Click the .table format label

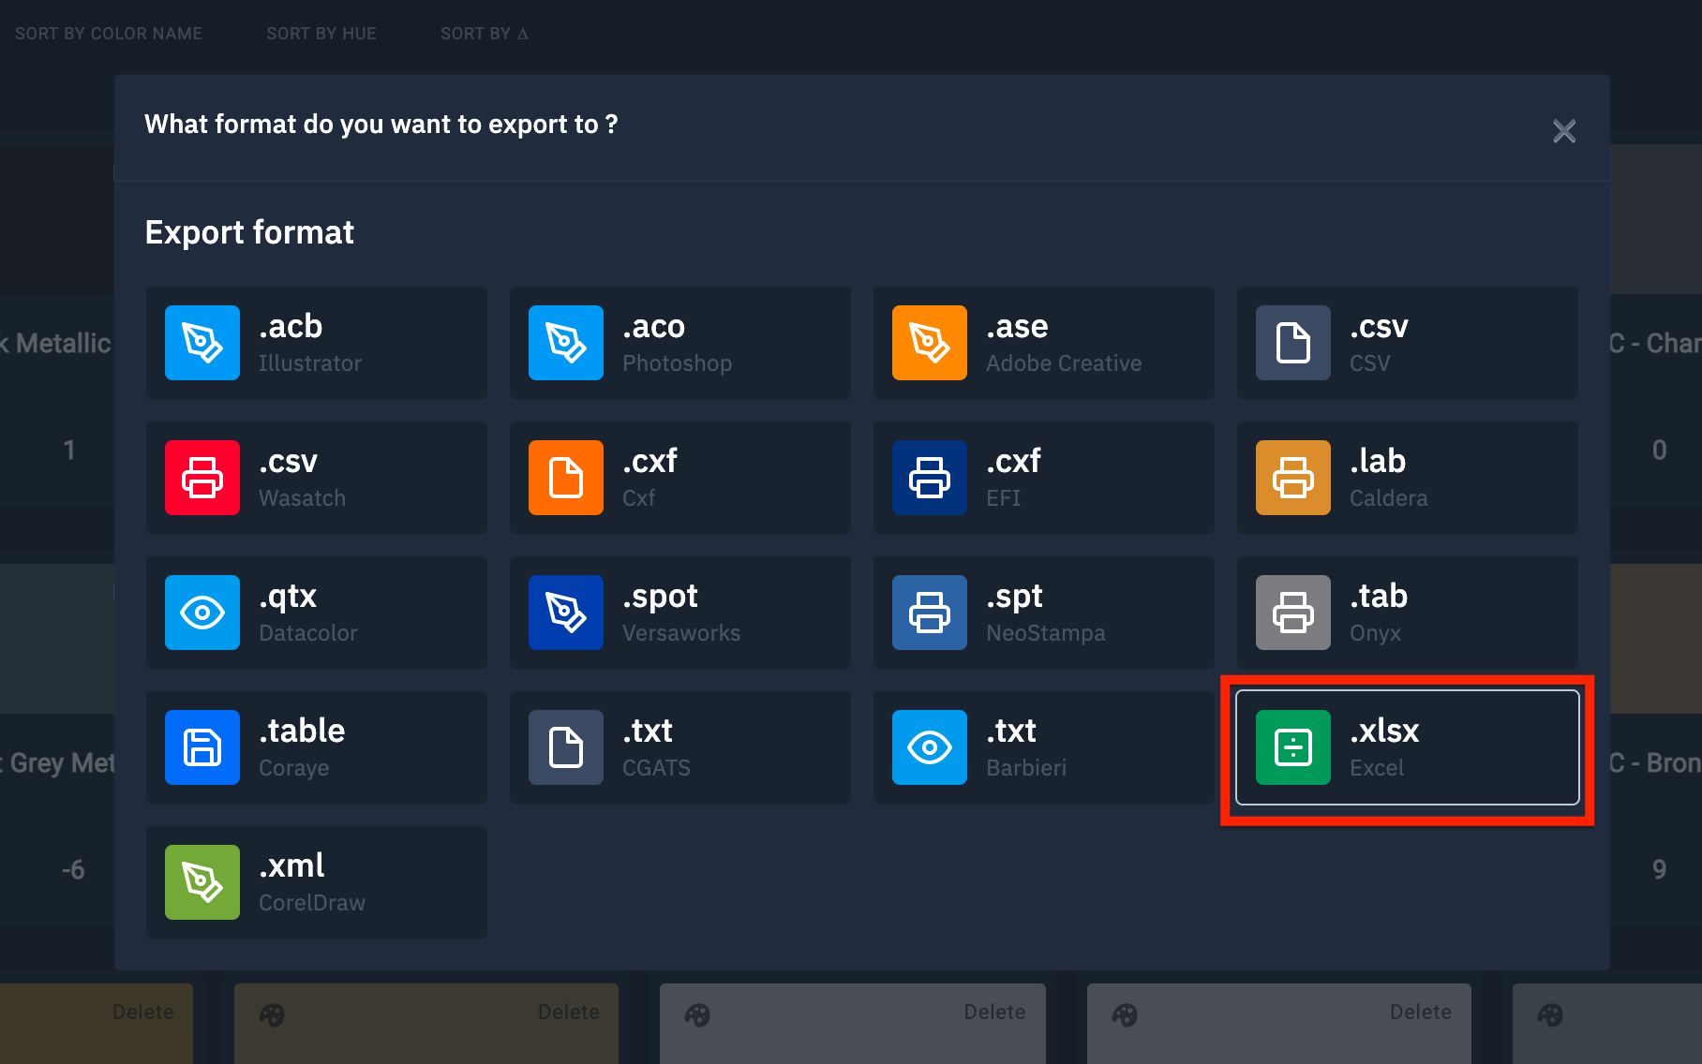click(302, 731)
